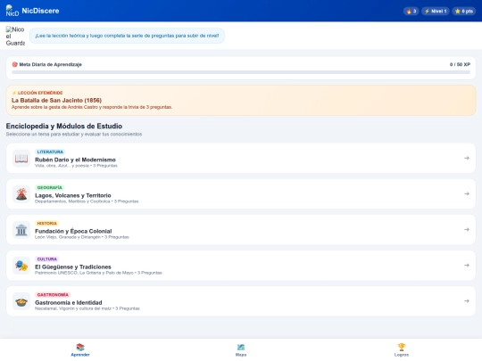The width and height of the screenshot is (482, 361).
Task: Click the Nico el Guardabarranco avatar image
Action: pos(15,36)
